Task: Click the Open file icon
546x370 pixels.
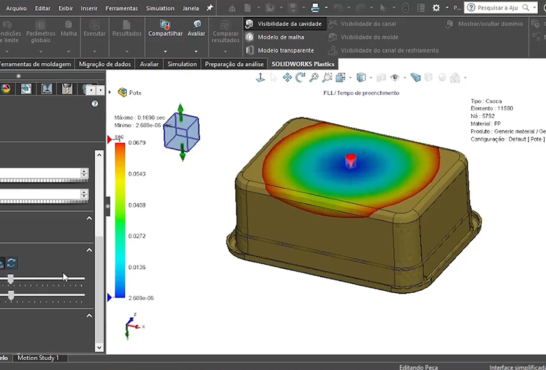Action: 270,8
